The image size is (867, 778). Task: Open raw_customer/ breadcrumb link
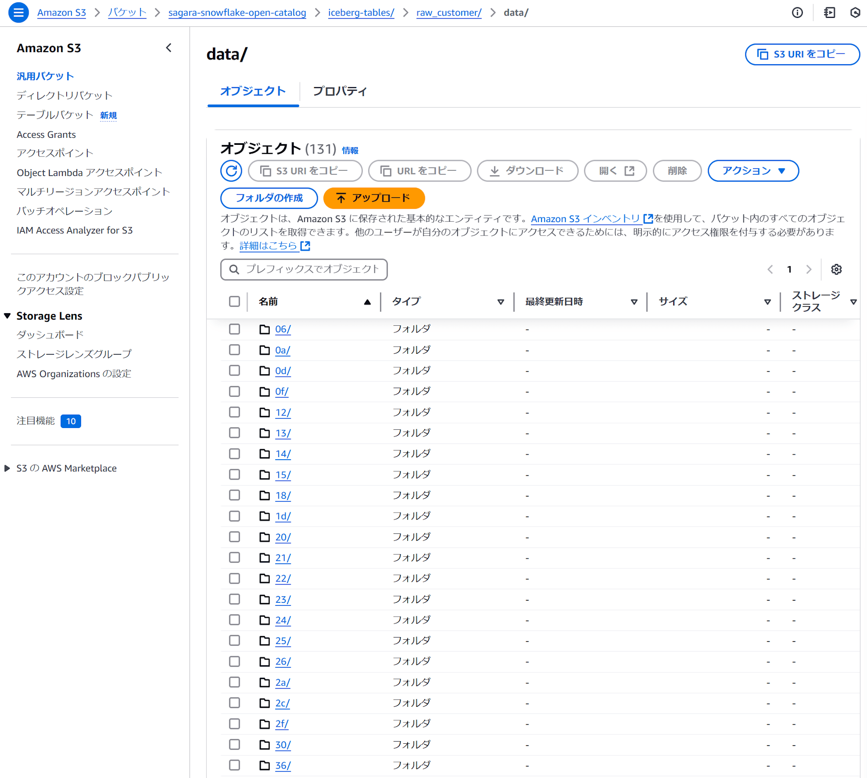[x=449, y=13]
